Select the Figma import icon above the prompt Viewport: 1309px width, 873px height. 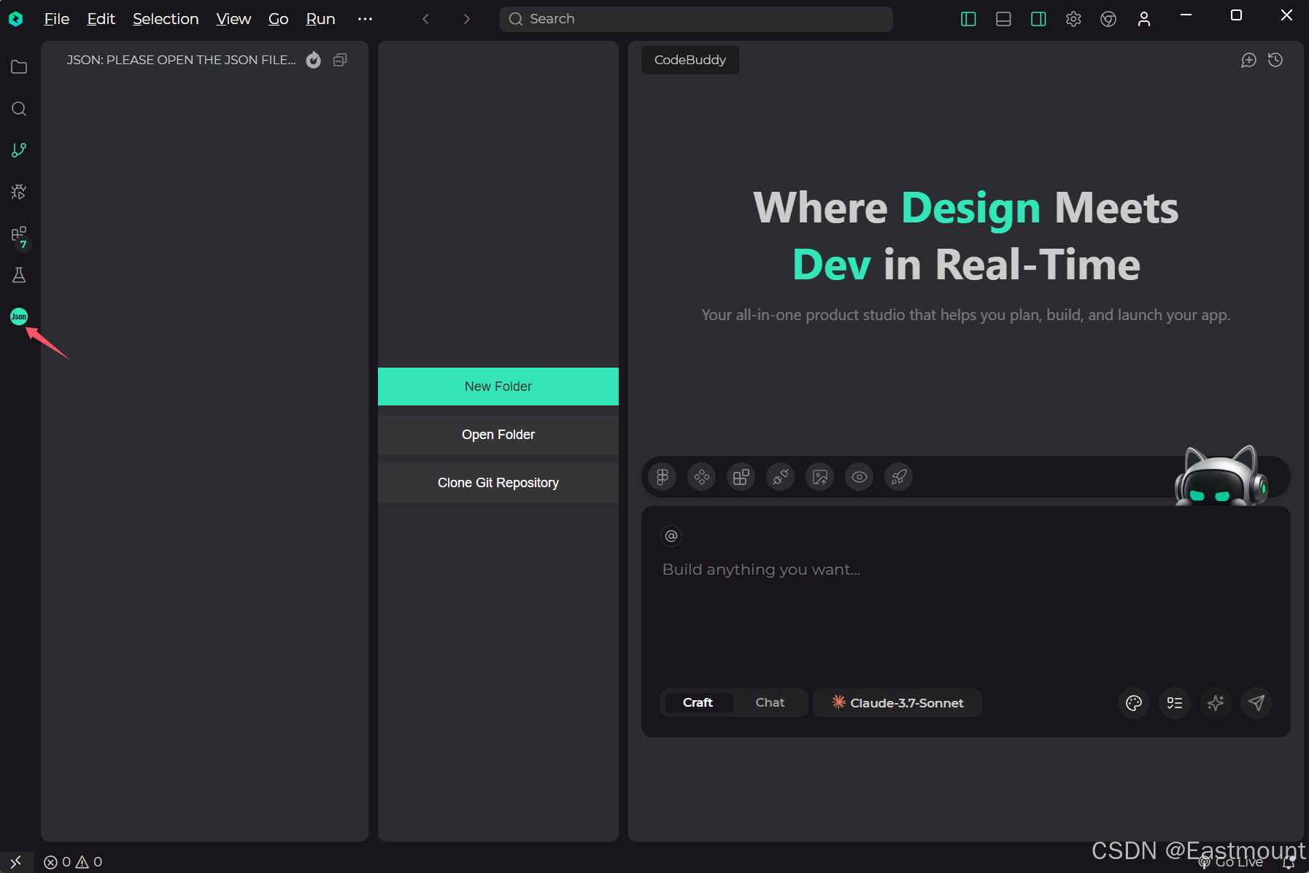pos(663,477)
